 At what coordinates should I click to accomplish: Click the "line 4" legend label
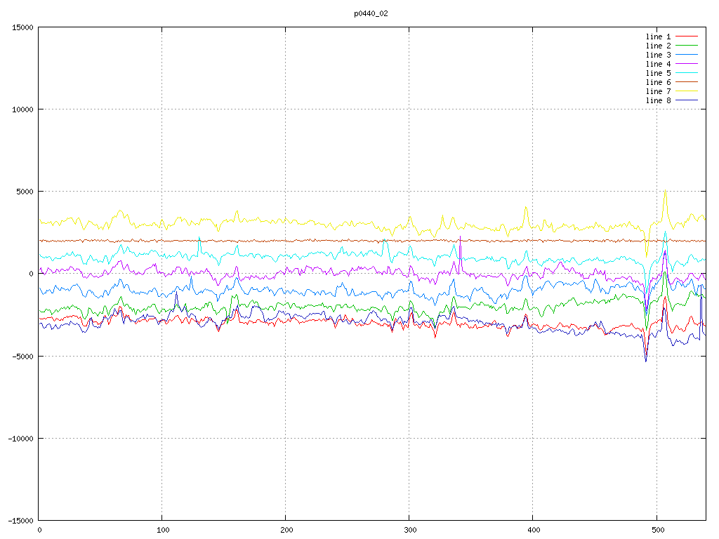[658, 64]
